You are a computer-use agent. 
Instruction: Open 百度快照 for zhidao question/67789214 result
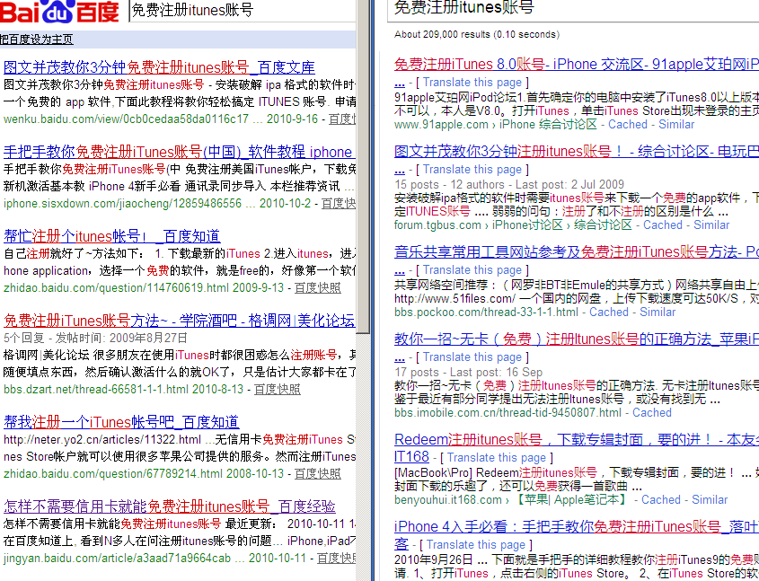(x=318, y=473)
